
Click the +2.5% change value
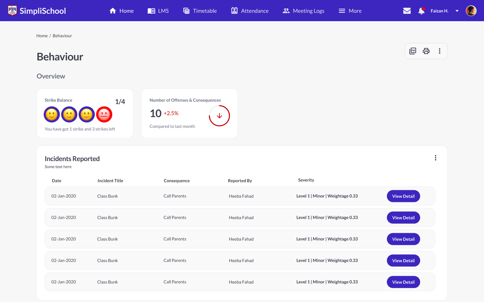[171, 113]
